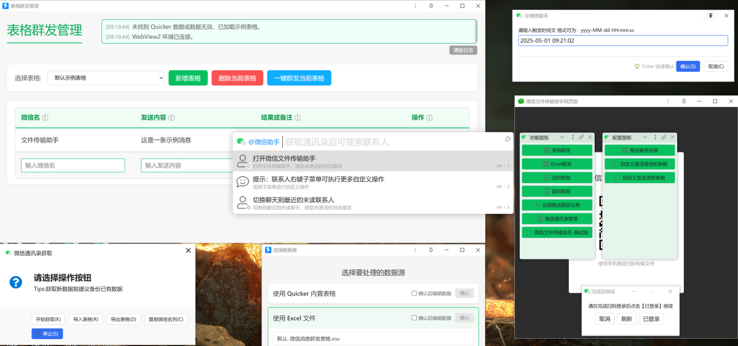This screenshot has width=738, height=346.
Task: Click 取消(C) in time dialog
Action: pos(715,66)
